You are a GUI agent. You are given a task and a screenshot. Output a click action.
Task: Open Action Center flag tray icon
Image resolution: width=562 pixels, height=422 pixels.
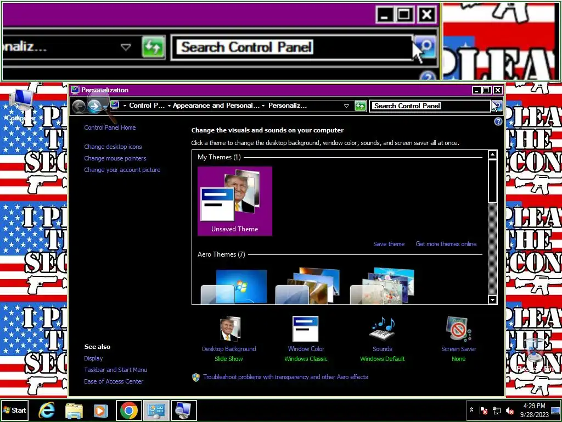483,410
